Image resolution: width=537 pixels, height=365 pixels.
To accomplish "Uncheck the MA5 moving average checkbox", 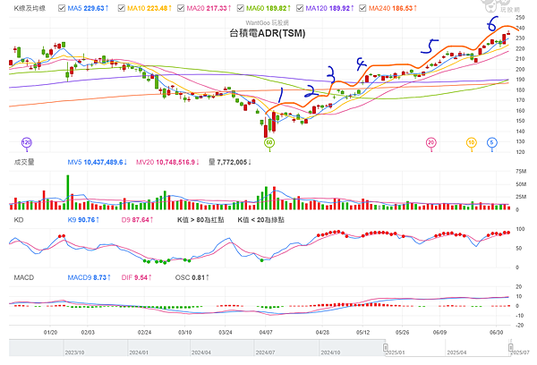I will (62, 8).
